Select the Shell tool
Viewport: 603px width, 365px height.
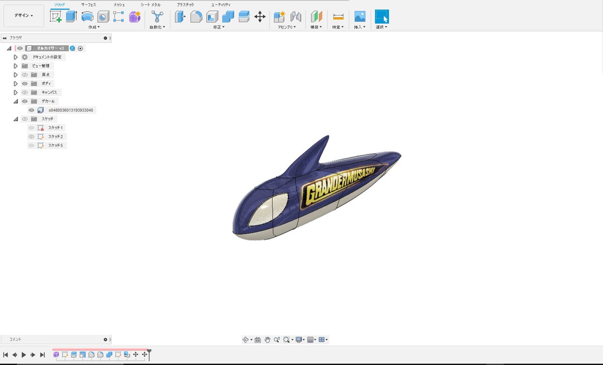point(212,17)
